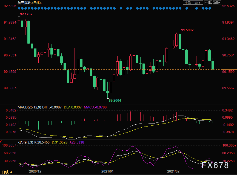Click the left axis 90.1599 price label
Screen dimensions: 237x175
[10, 72]
